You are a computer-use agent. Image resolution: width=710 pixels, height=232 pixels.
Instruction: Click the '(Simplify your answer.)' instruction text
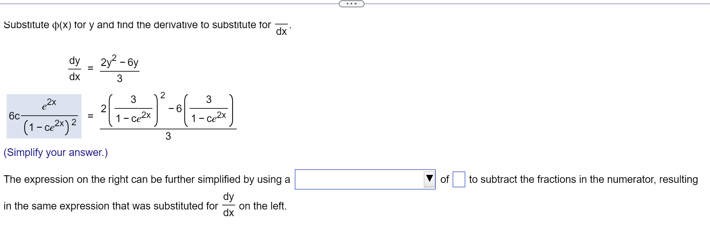[55, 153]
